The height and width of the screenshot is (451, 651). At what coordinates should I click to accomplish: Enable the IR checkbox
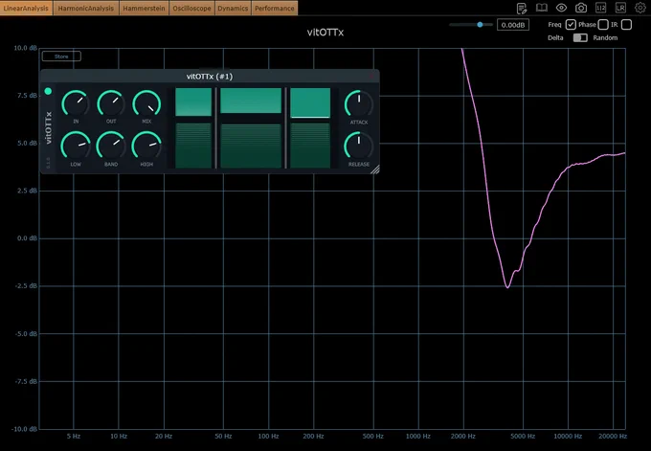coord(626,25)
